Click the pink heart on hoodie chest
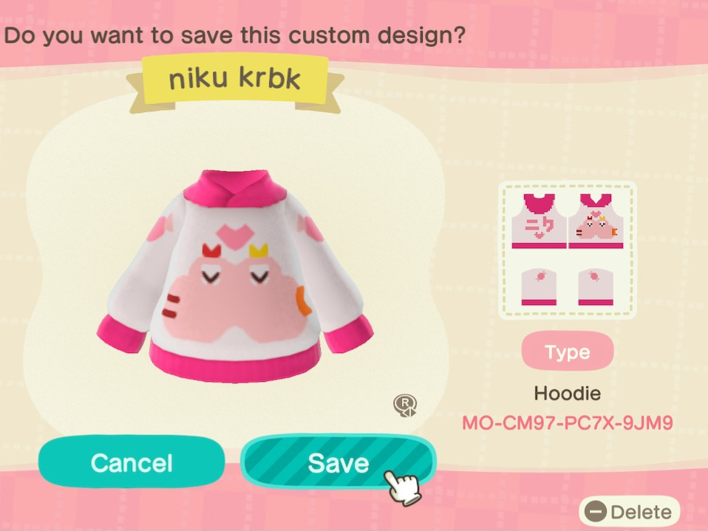 pyautogui.click(x=235, y=236)
